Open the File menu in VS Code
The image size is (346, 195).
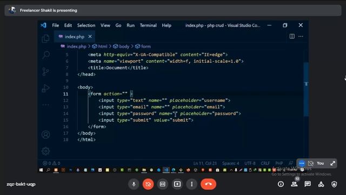pyautogui.click(x=55, y=25)
